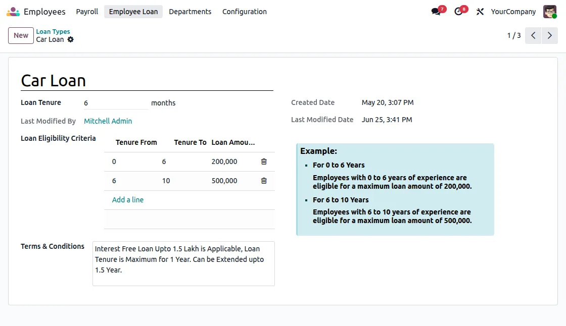Image resolution: width=566 pixels, height=326 pixels.
Task: Open the Departments menu
Action: click(x=190, y=12)
